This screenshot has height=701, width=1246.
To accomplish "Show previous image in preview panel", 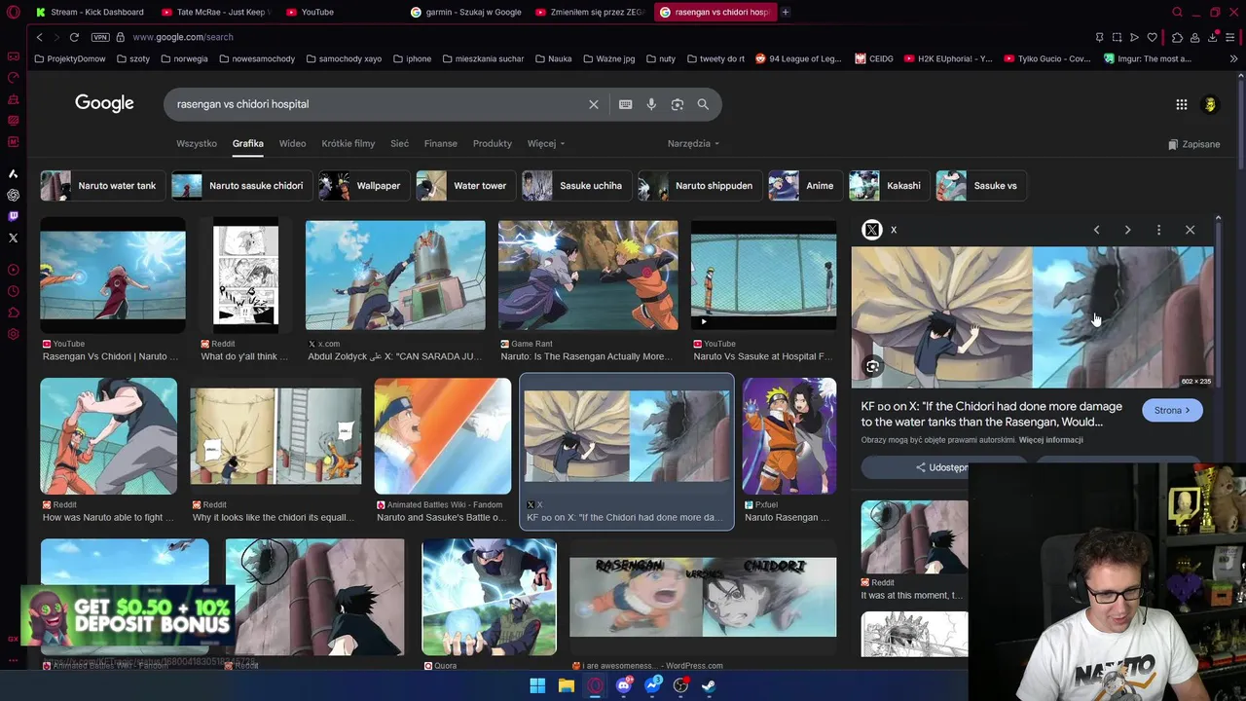I will (x=1096, y=230).
